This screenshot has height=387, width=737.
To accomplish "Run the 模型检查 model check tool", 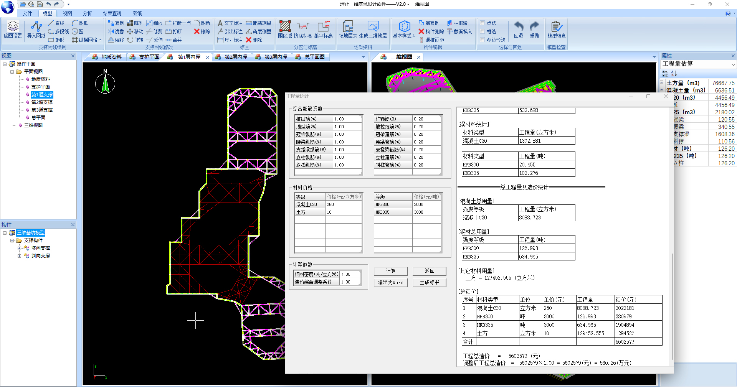I will point(556,29).
